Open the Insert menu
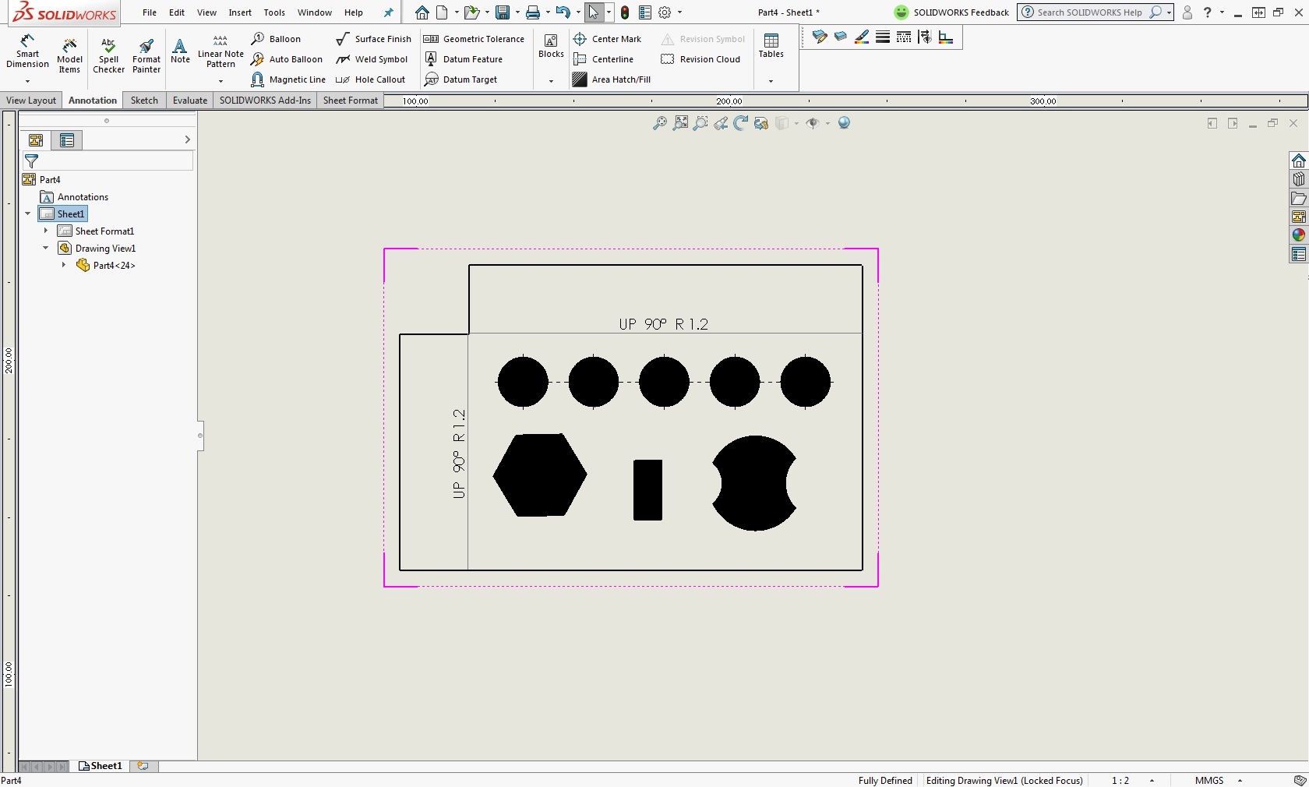This screenshot has height=787, width=1309. tap(240, 12)
